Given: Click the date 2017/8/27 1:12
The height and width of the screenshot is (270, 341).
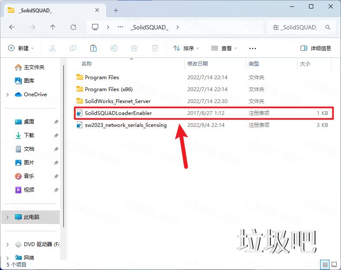Looking at the screenshot, I should pos(206,113).
